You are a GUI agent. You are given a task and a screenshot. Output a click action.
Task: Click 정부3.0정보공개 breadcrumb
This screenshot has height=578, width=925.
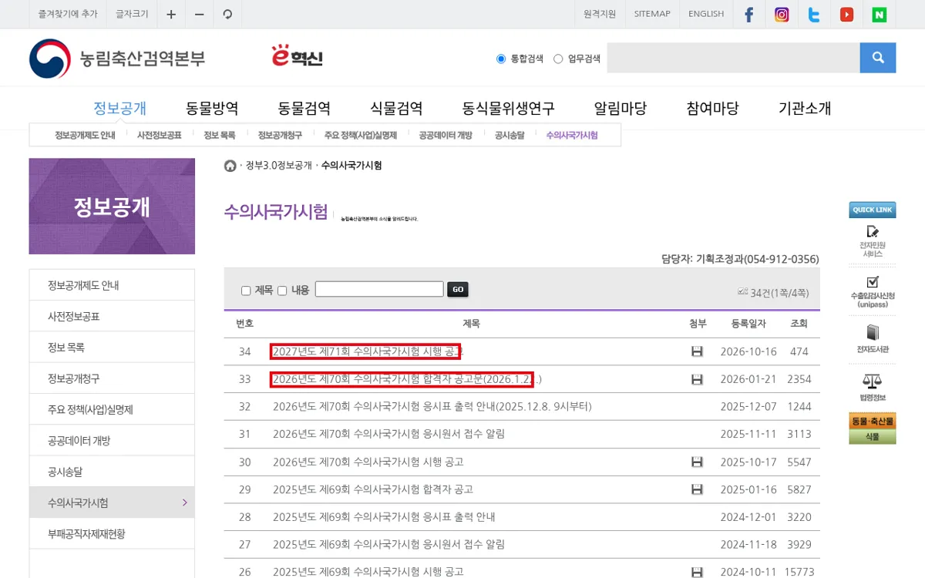tap(279, 166)
